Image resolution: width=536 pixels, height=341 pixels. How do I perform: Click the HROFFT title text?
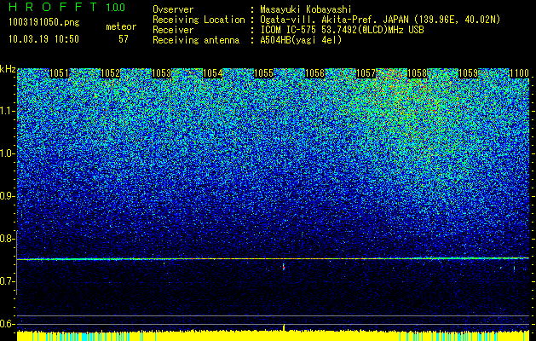(53, 7)
